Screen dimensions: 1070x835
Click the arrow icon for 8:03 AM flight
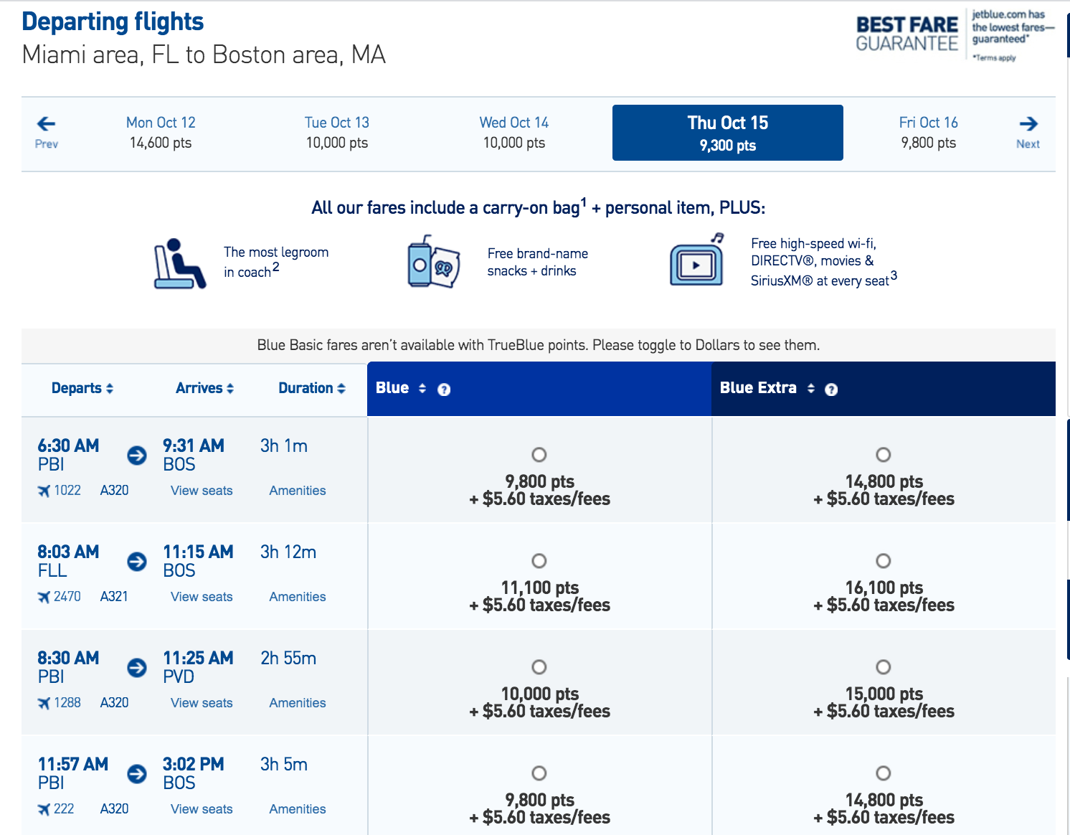[x=137, y=561]
